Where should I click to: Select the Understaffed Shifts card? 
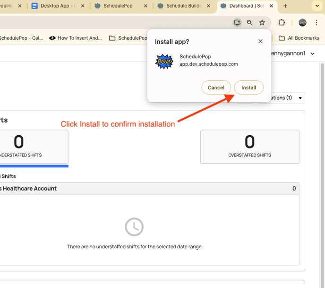tap(34, 147)
